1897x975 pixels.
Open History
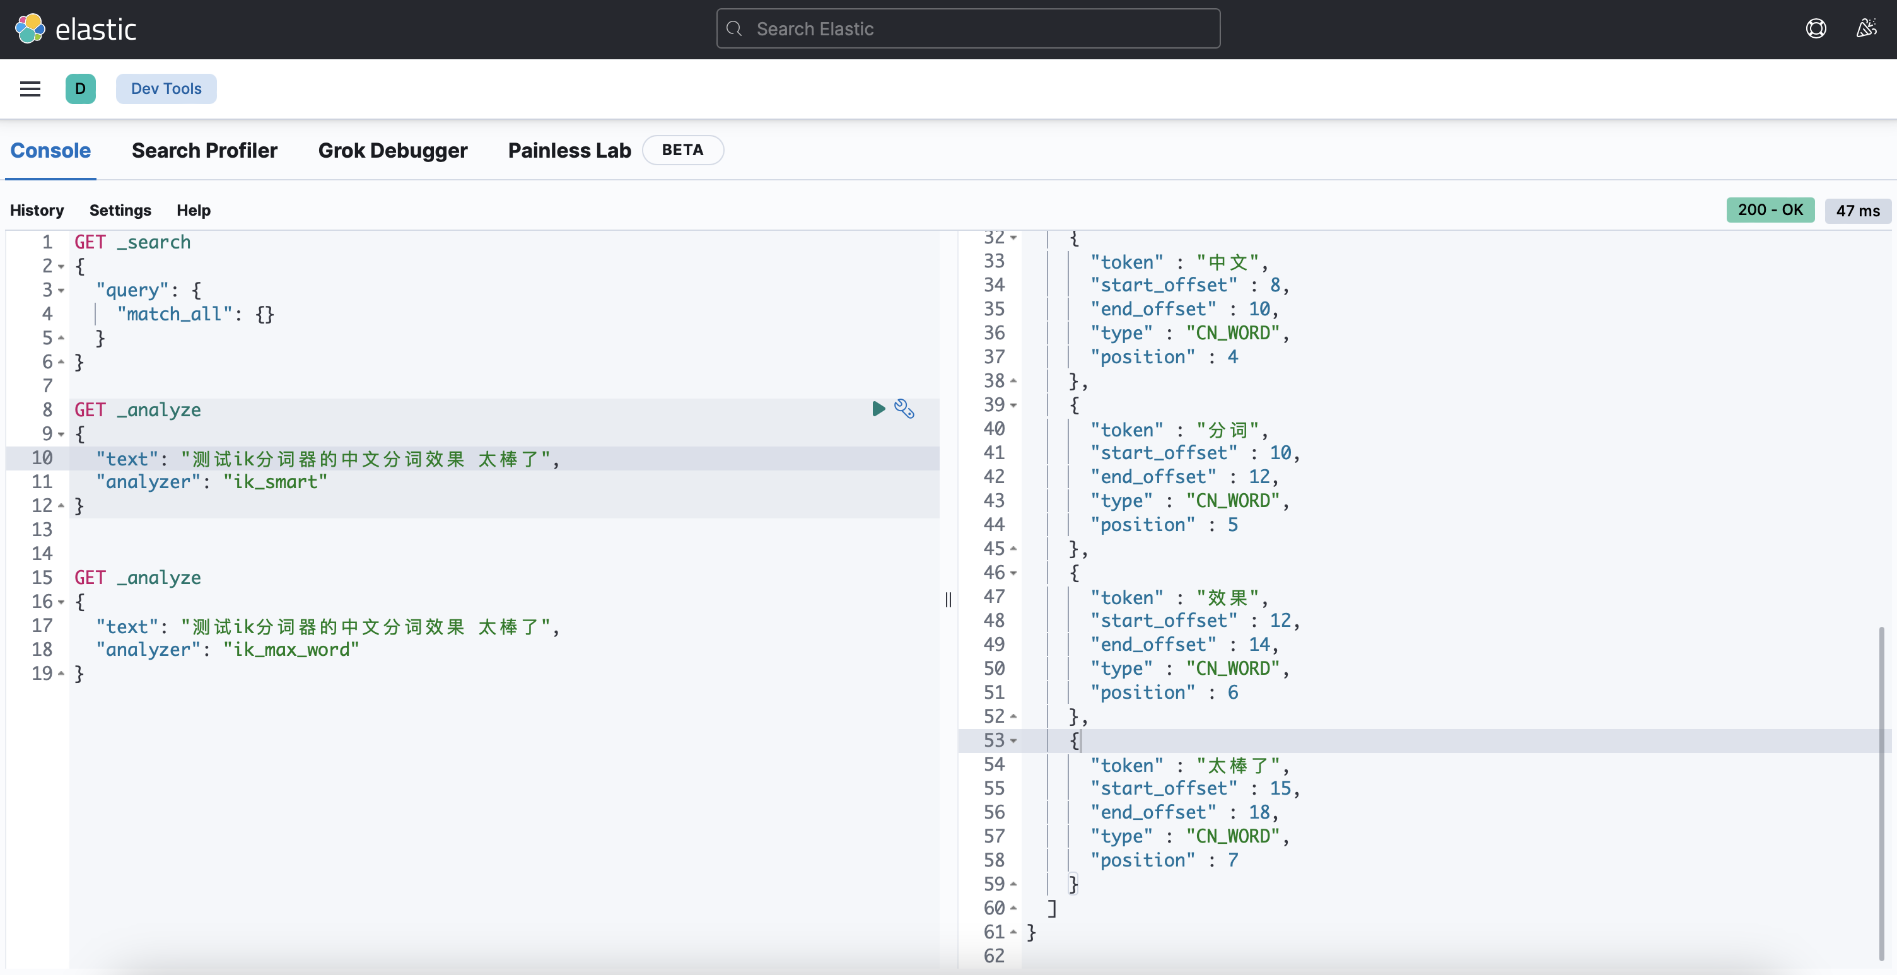pos(37,211)
